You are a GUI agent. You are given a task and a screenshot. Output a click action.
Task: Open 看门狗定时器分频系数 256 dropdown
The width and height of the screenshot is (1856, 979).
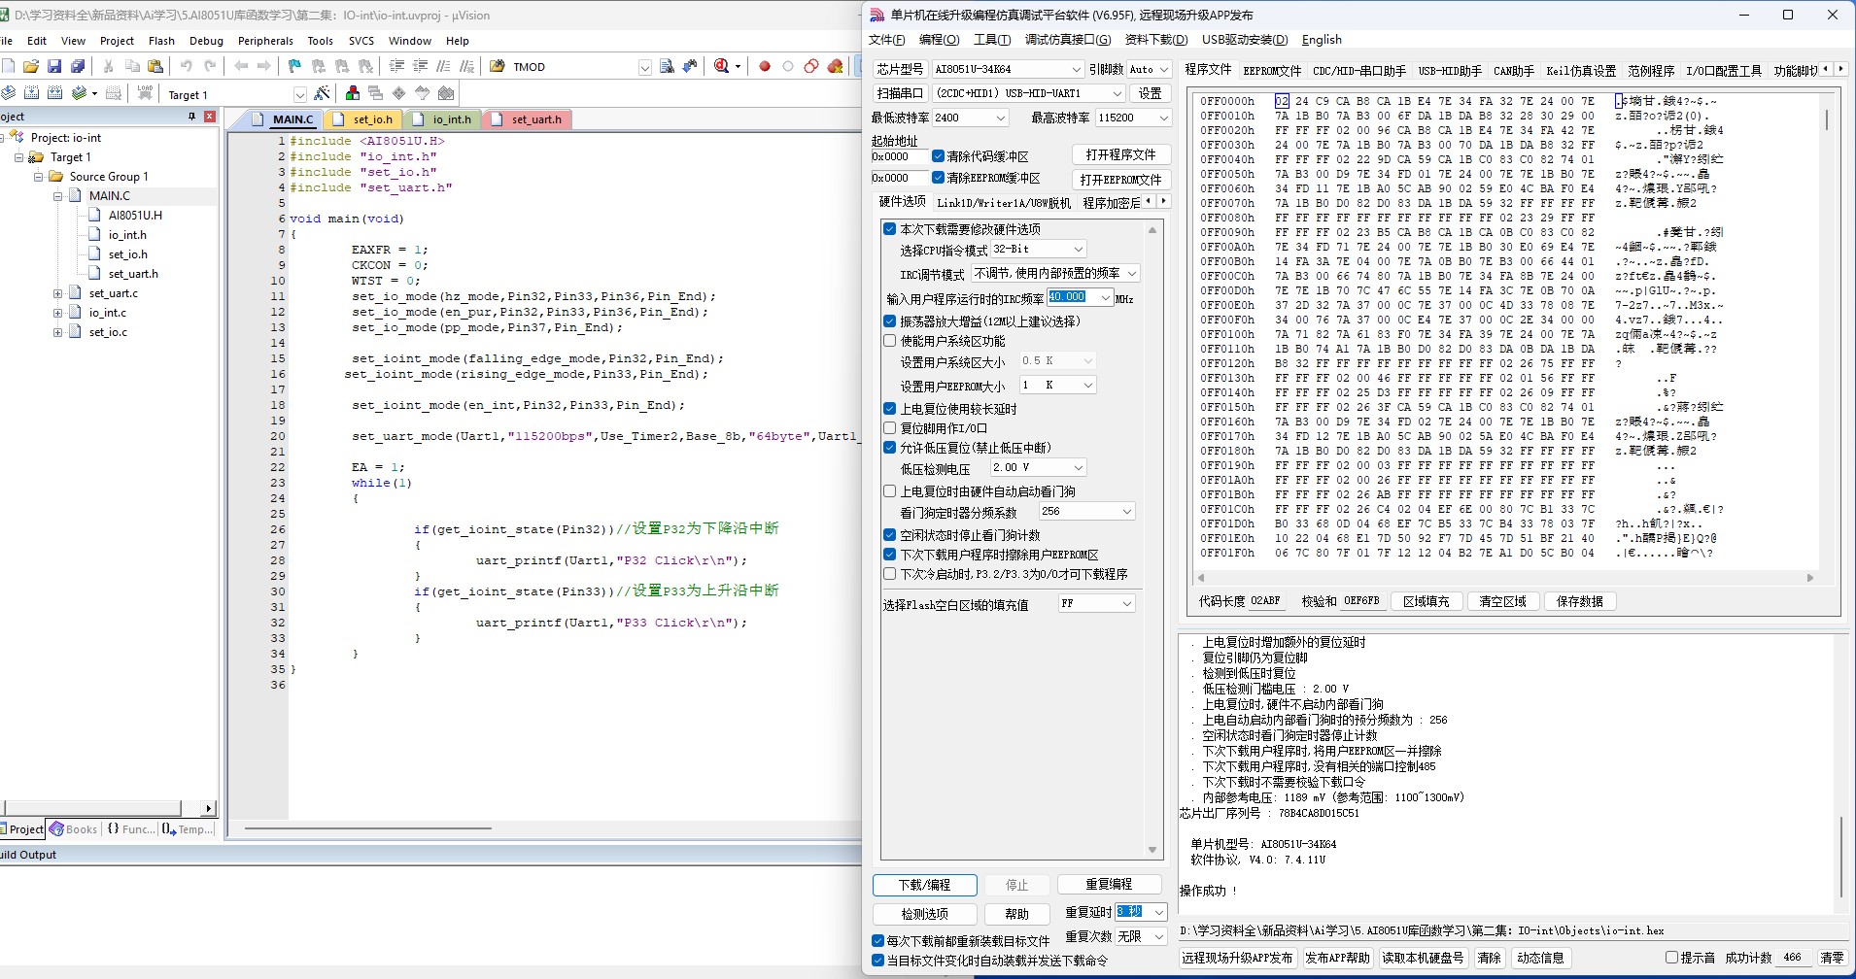(x=1086, y=512)
